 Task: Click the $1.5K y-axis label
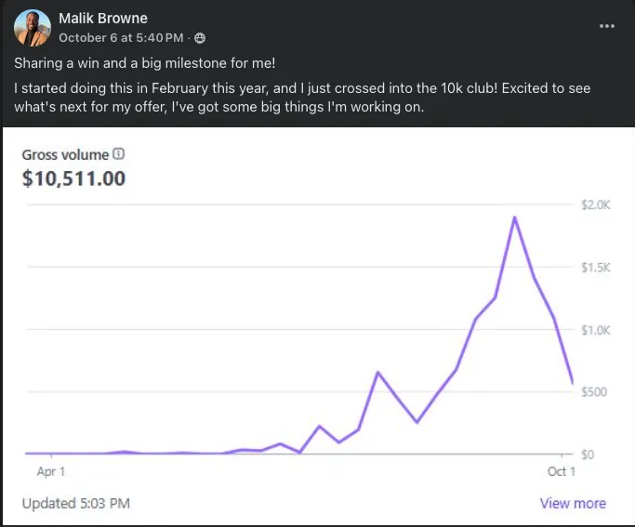point(594,268)
